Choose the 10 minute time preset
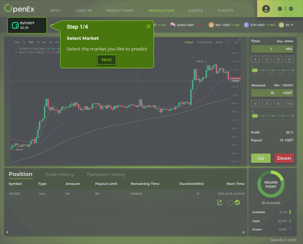The height and width of the screenshot is (244, 303). (267, 59)
